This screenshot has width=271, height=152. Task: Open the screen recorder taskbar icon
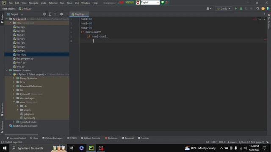point(101,148)
